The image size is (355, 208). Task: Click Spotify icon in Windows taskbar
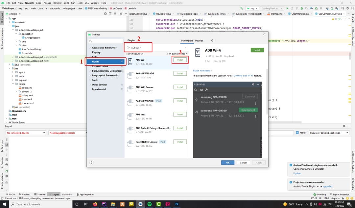[150, 204]
